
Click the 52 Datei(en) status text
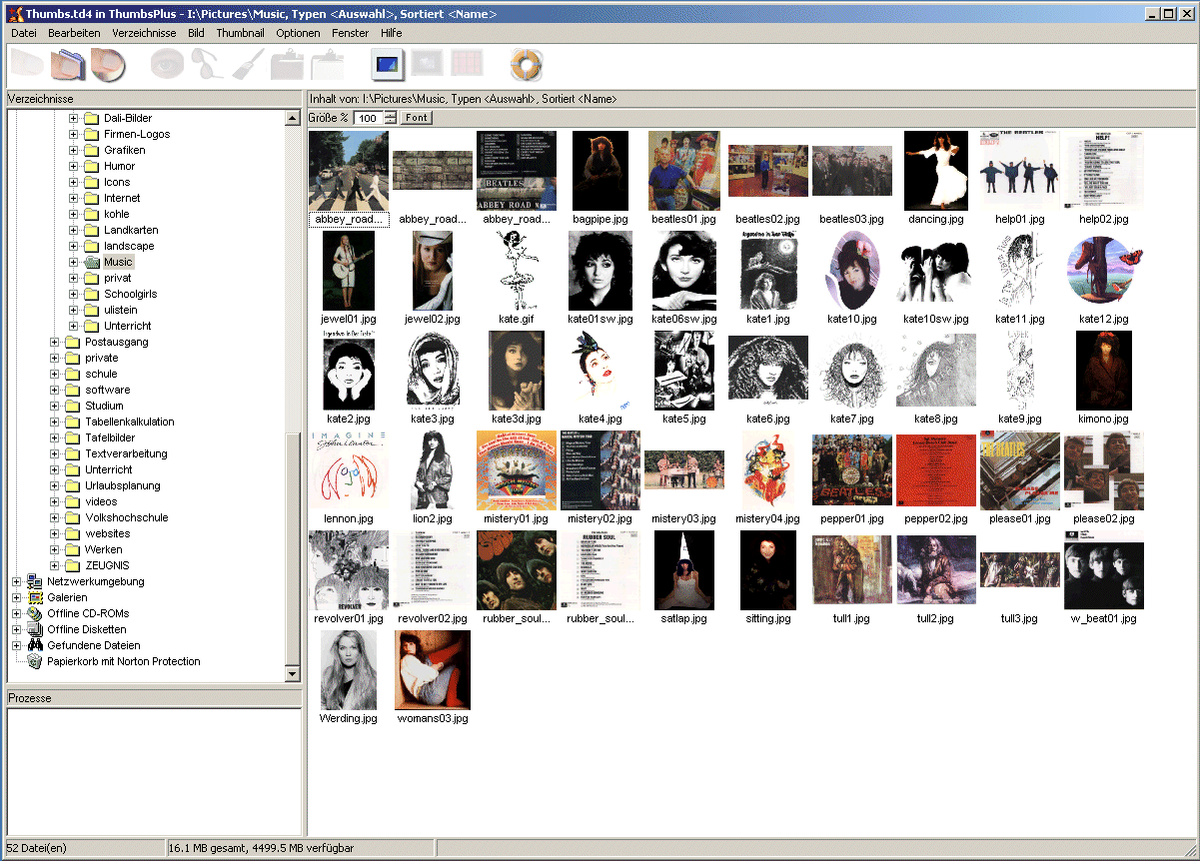tap(37, 848)
